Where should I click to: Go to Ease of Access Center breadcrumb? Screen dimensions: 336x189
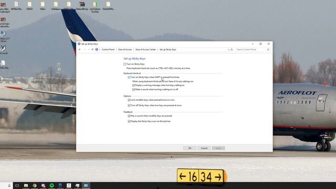(x=146, y=49)
